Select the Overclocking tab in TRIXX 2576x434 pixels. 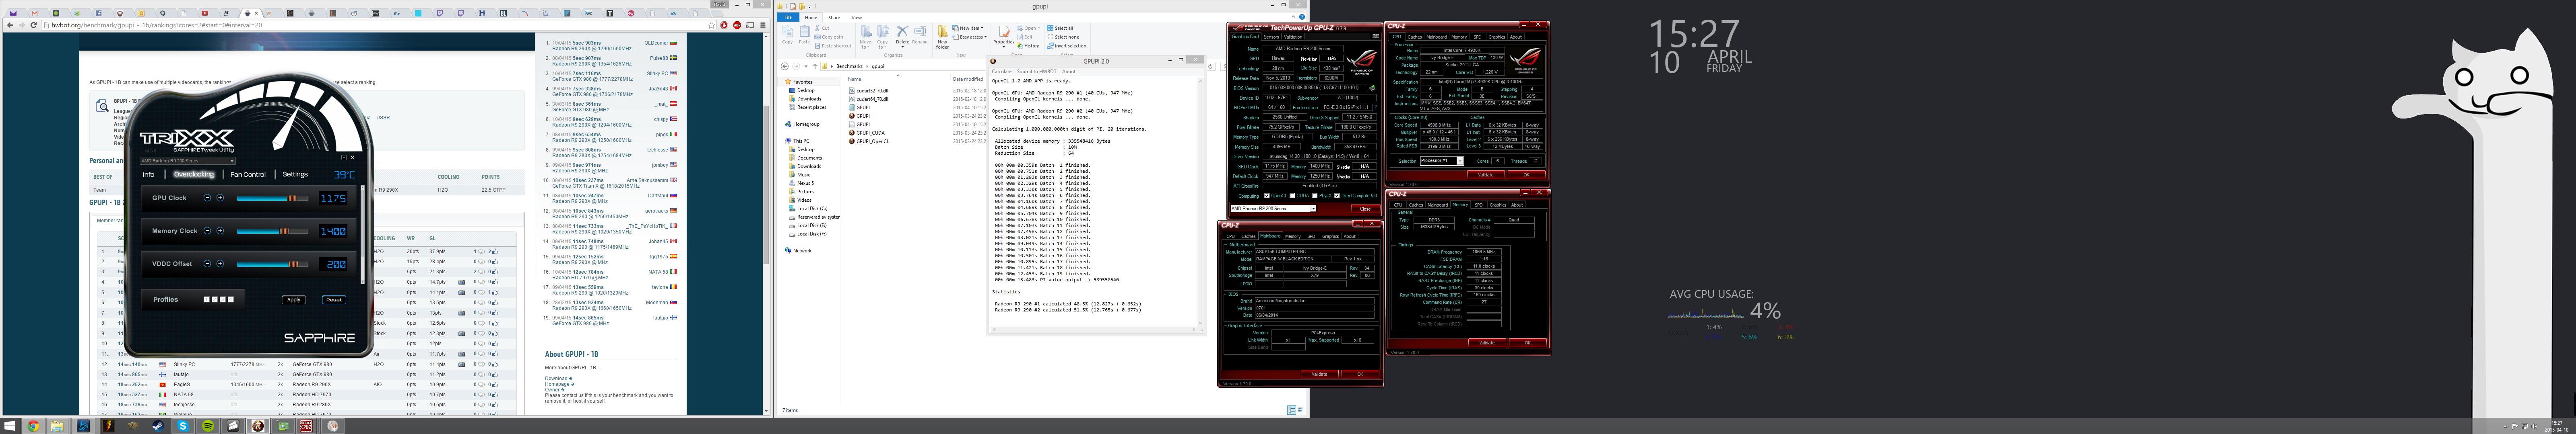click(x=194, y=174)
